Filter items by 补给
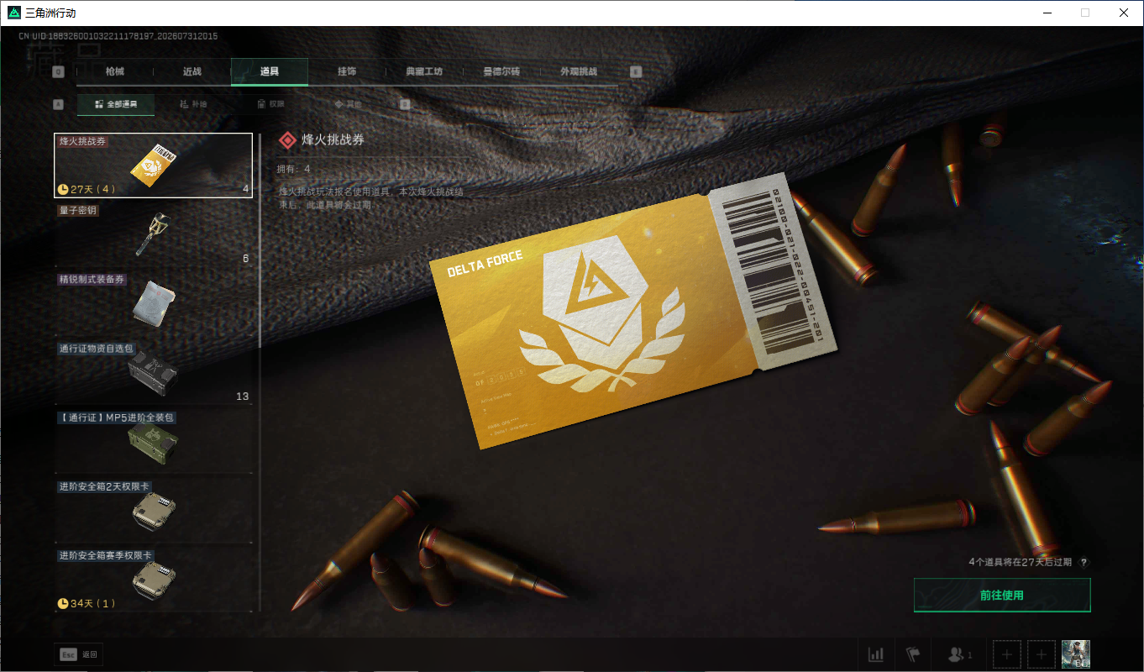The height and width of the screenshot is (672, 1144). point(193,104)
